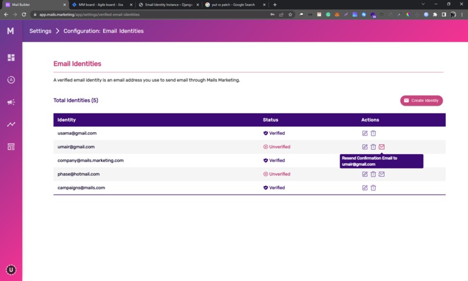Image resolution: width=468 pixels, height=281 pixels.
Task: Edit the umair@gmail.com identity
Action: [x=365, y=147]
